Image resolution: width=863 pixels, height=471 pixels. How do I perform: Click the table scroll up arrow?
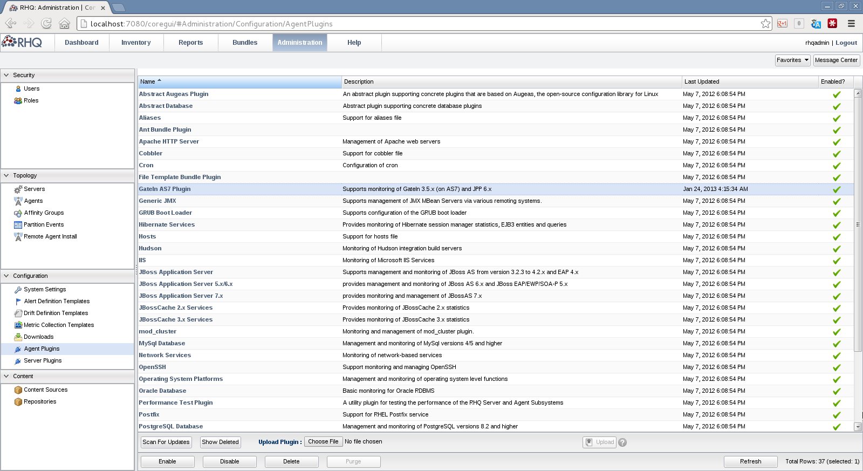858,93
